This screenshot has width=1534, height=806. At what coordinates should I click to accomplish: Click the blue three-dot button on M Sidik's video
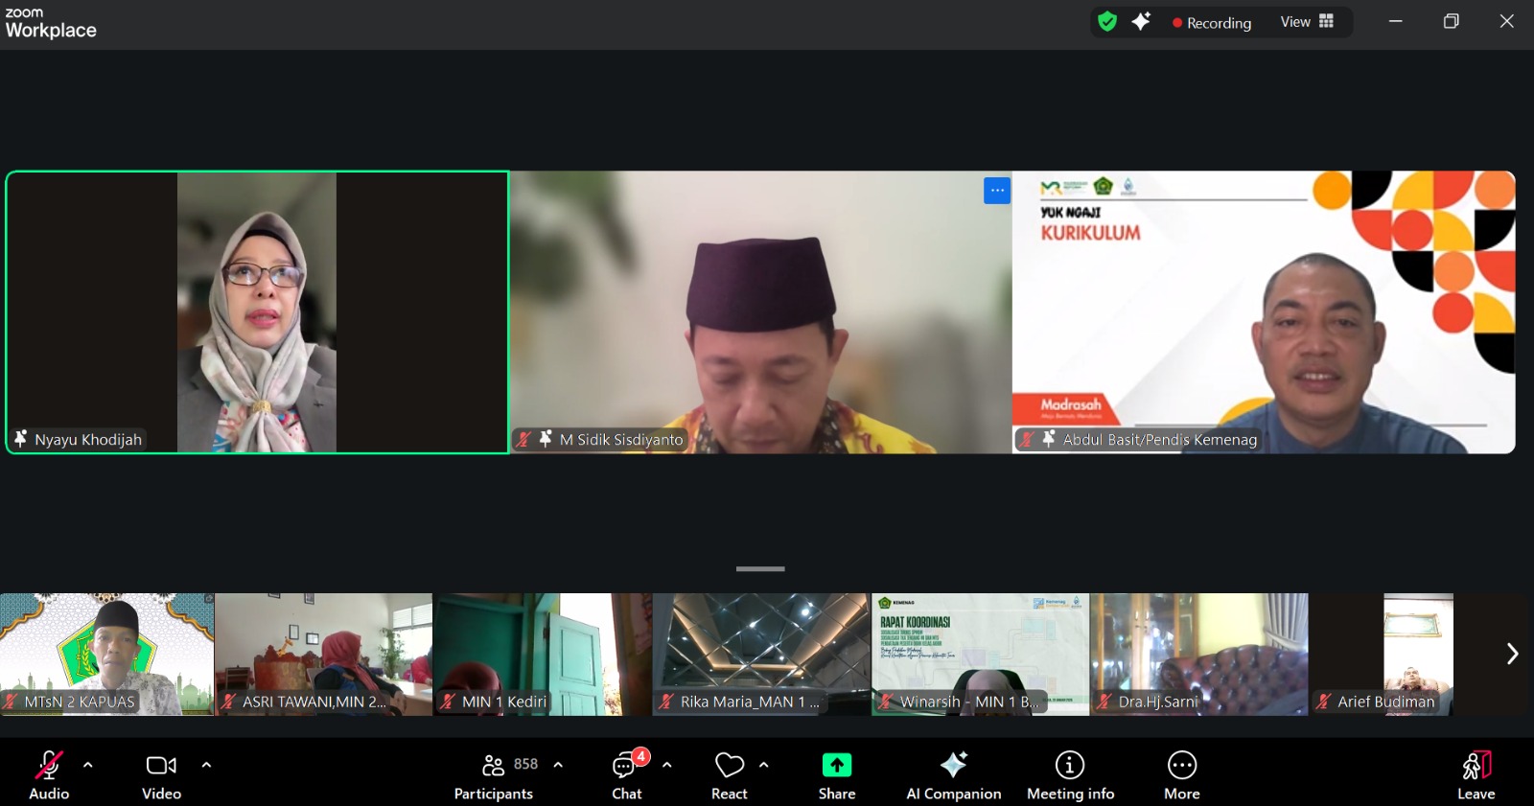coord(997,191)
